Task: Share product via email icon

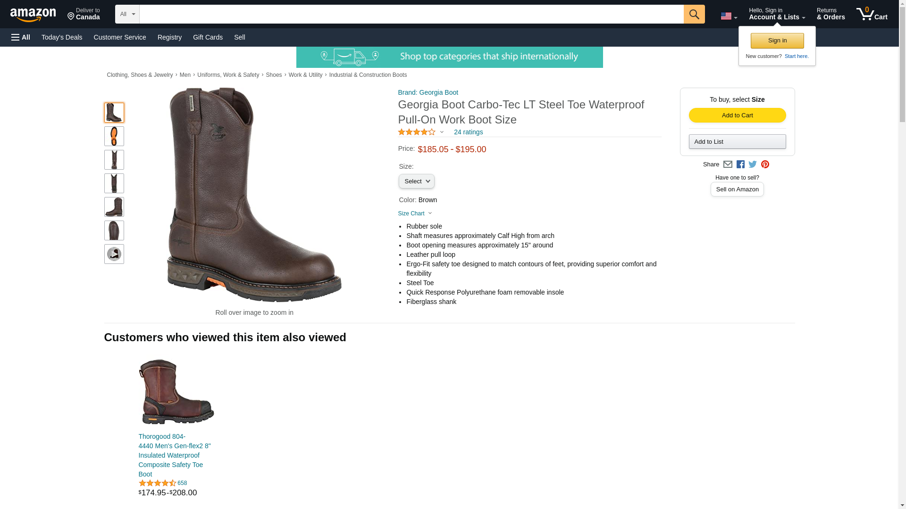Action: pyautogui.click(x=728, y=164)
